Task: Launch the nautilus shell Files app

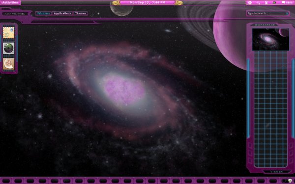Action: point(9,64)
